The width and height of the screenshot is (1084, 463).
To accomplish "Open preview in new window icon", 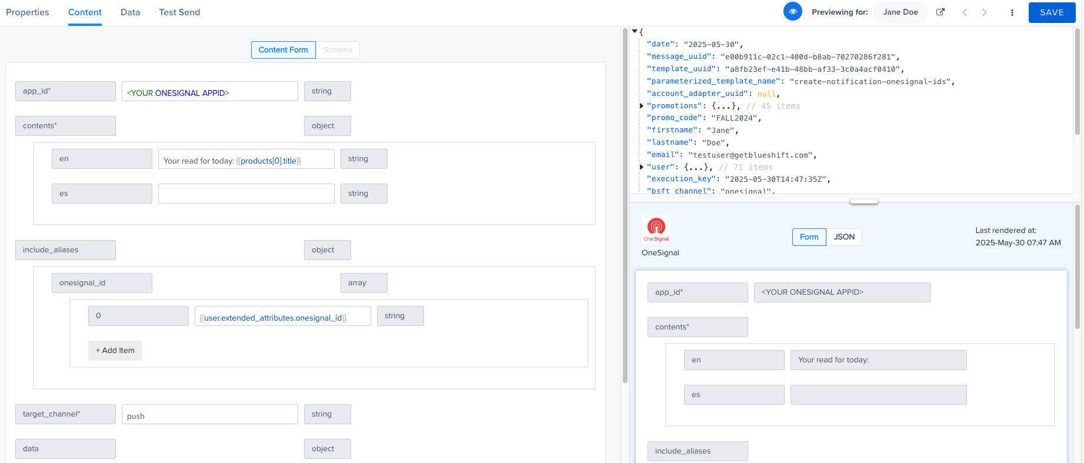I will 940,12.
